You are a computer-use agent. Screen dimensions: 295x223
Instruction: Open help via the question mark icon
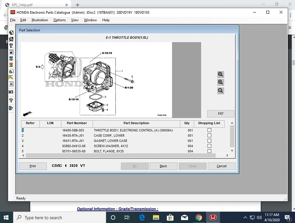click(x=11, y=100)
